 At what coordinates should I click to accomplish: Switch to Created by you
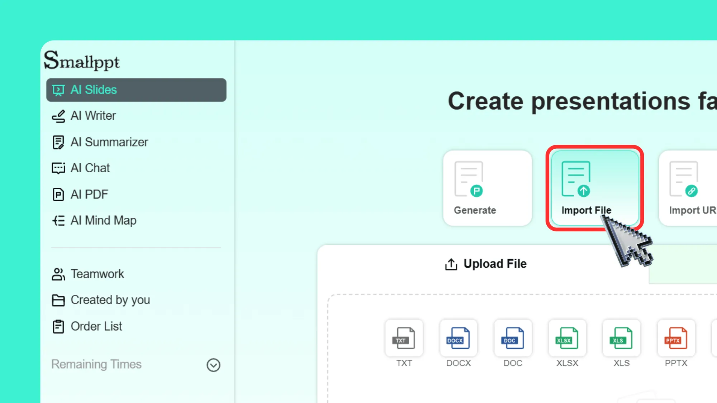[110, 300]
